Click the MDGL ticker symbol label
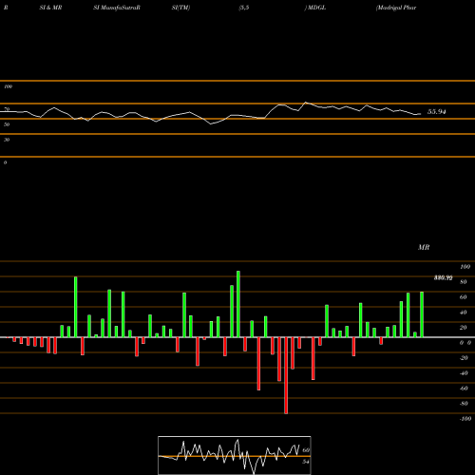475x475 pixels. pos(316,8)
